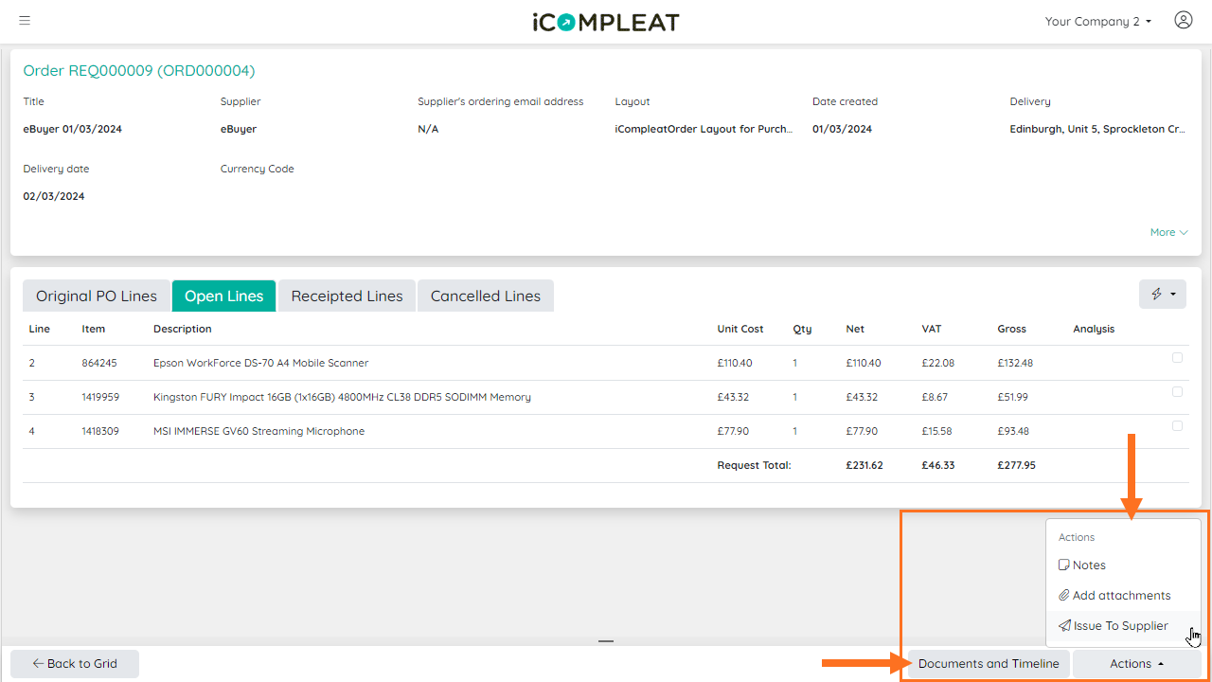Click quantity 1 link for item 1418309

tap(794, 432)
